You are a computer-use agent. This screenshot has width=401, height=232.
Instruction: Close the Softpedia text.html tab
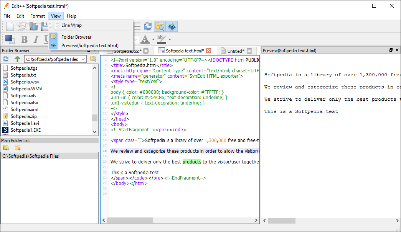pos(208,51)
